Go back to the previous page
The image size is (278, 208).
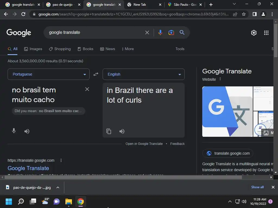[6, 14]
